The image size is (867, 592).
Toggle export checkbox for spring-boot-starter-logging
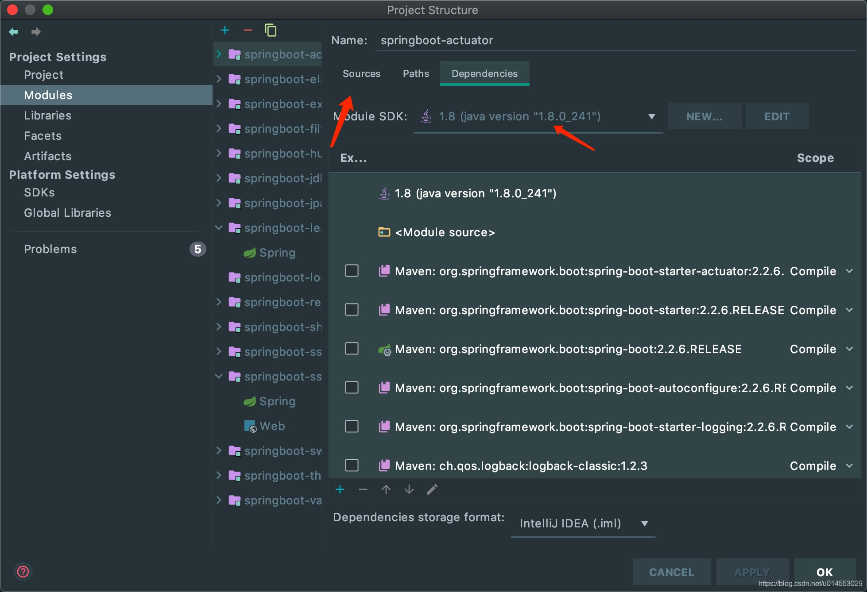(352, 426)
